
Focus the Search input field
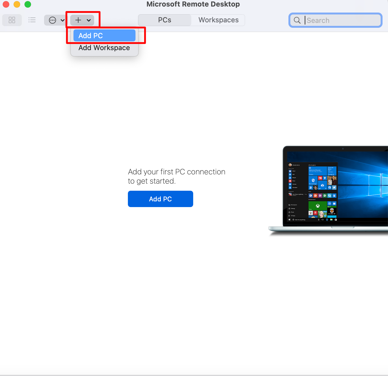pyautogui.click(x=335, y=20)
